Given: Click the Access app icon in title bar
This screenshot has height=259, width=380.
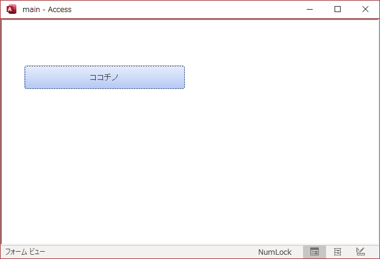Looking at the screenshot, I should [x=11, y=9].
